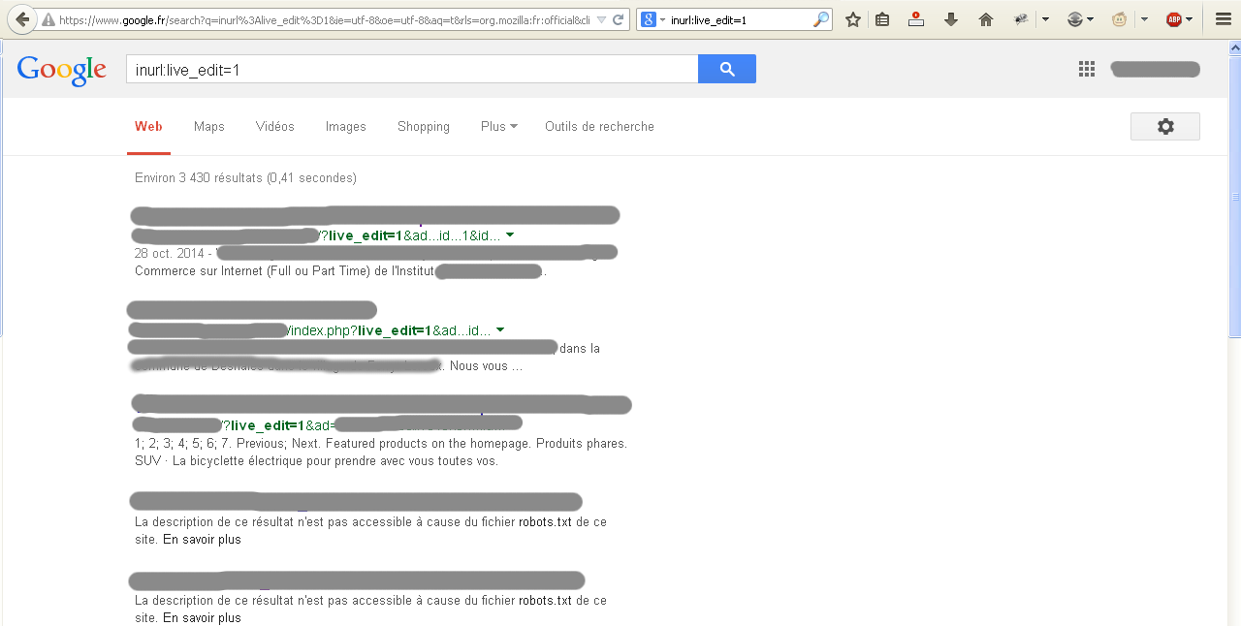Viewport: 1241px width, 626px height.
Task: Show bookmarks list icon in toolbar
Action: coord(882,19)
